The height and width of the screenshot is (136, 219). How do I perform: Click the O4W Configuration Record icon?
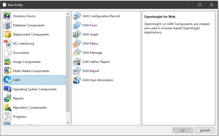pos(77,16)
